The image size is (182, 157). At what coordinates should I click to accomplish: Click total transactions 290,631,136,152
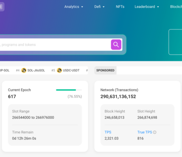point(118,97)
